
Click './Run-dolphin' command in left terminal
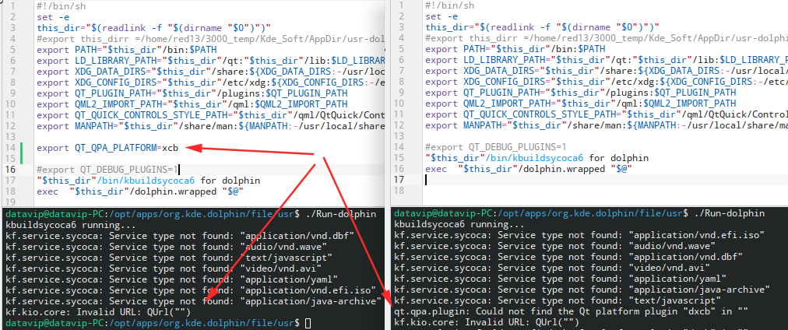tap(343, 215)
